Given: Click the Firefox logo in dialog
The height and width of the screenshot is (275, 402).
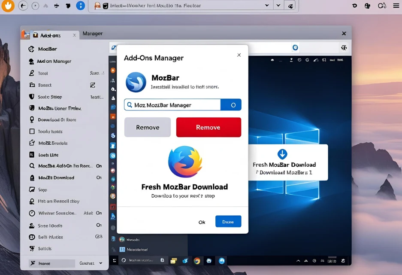Looking at the screenshot, I should coord(185,162).
